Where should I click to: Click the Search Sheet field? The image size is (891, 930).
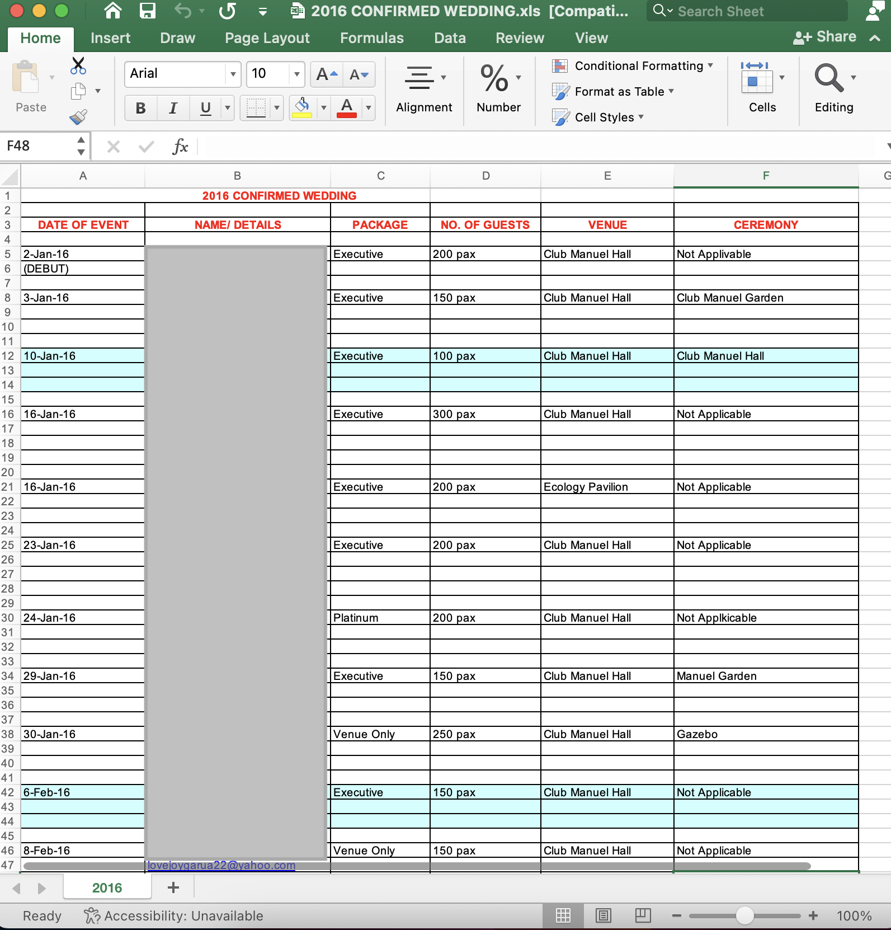(x=747, y=11)
